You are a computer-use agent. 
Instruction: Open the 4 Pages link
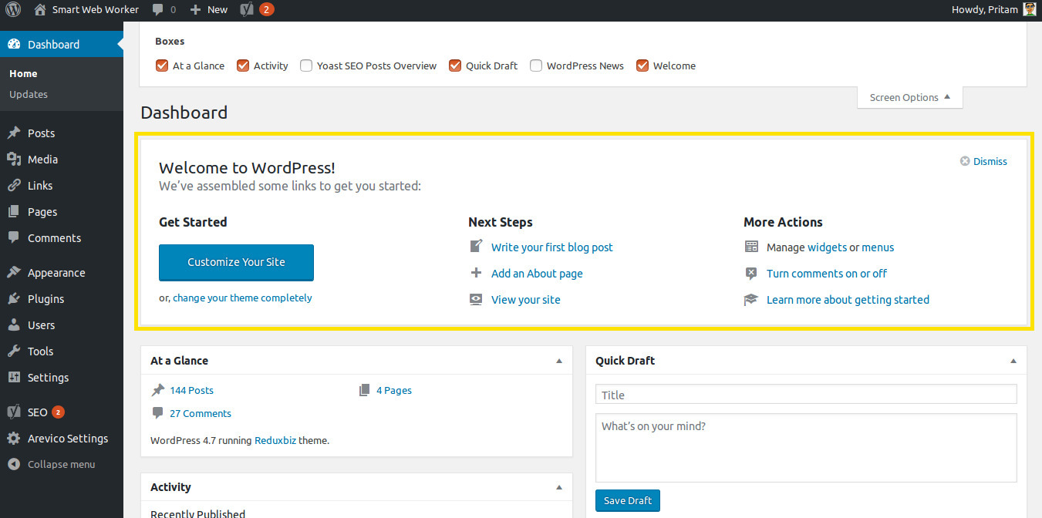tap(394, 390)
